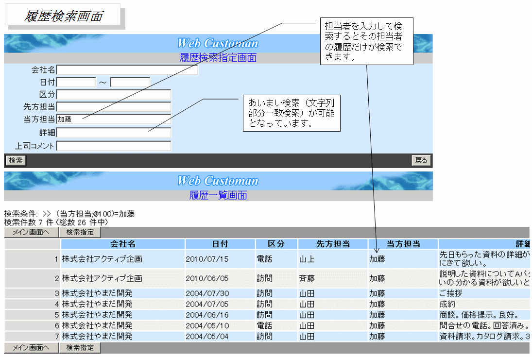Open 検索指定 from the top of the list
Image resolution: width=532 pixels, height=357 pixels.
coord(80,233)
